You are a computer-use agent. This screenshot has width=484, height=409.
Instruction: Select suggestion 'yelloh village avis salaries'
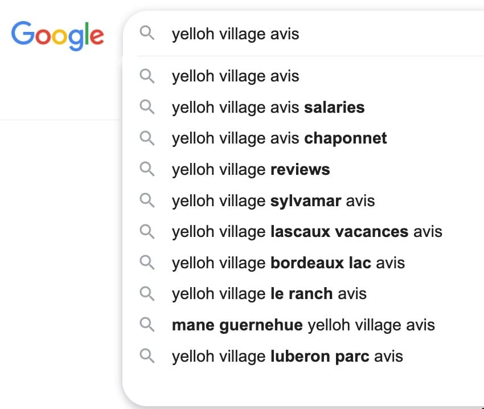pos(268,107)
